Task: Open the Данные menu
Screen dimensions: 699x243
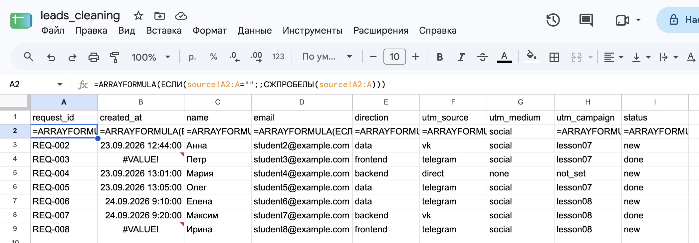Action: [255, 31]
